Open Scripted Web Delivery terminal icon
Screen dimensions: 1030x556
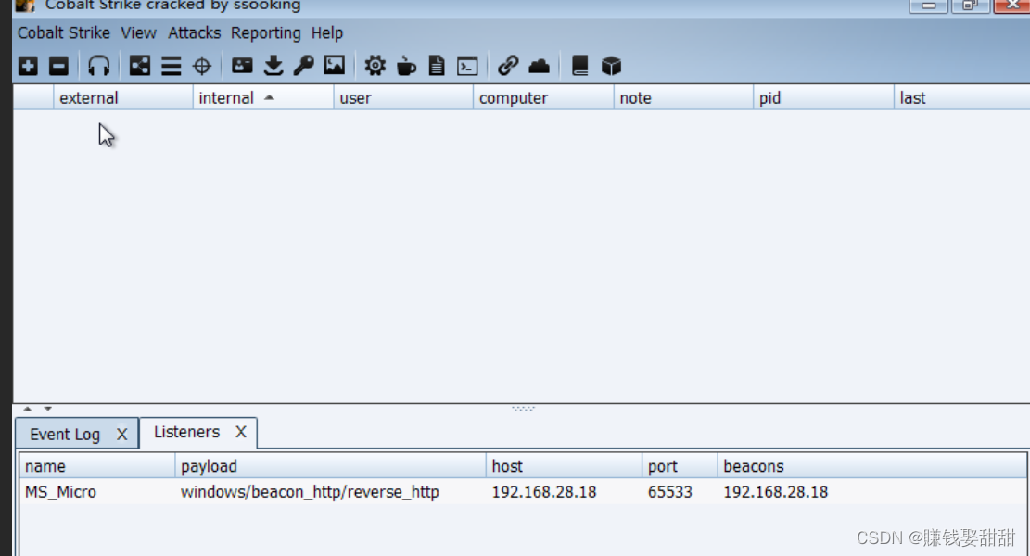(467, 67)
